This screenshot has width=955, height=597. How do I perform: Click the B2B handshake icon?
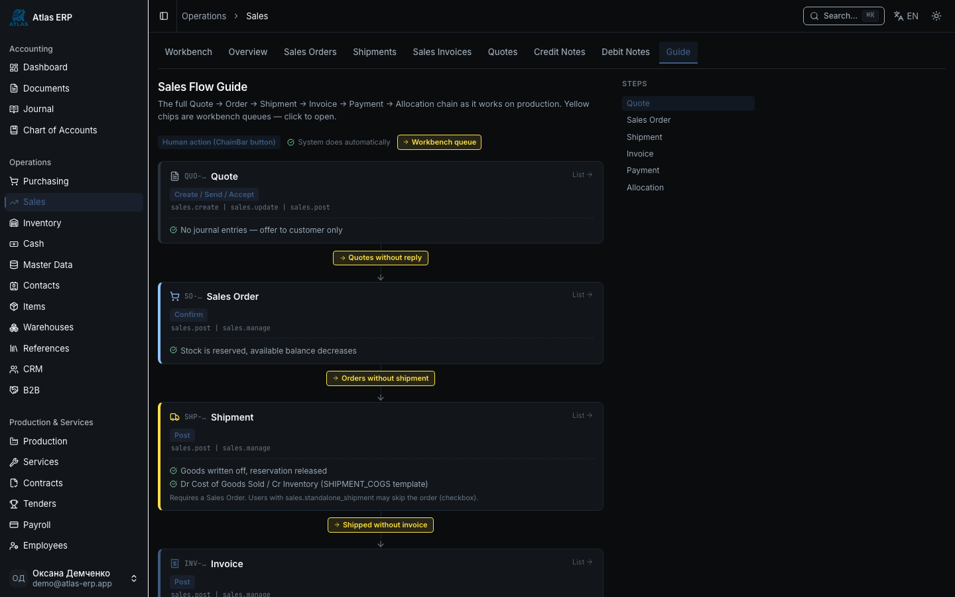click(14, 390)
